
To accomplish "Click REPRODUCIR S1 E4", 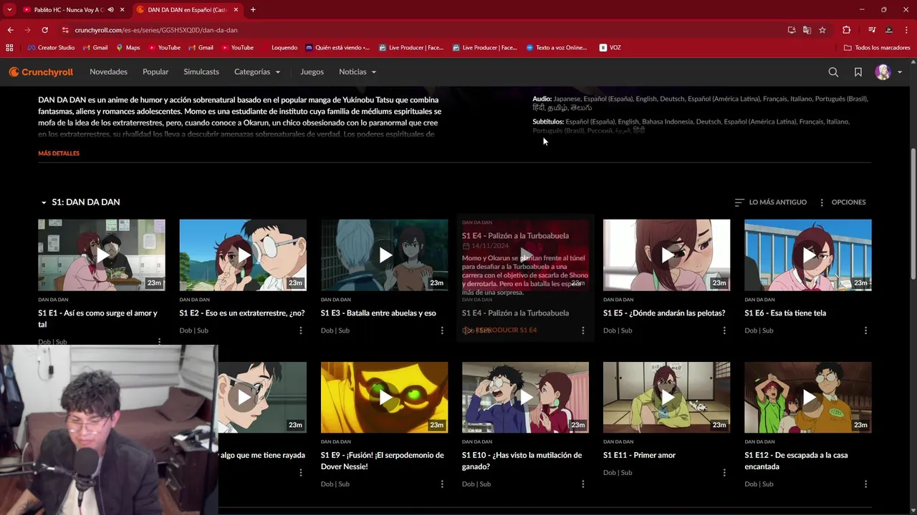I will point(500,330).
